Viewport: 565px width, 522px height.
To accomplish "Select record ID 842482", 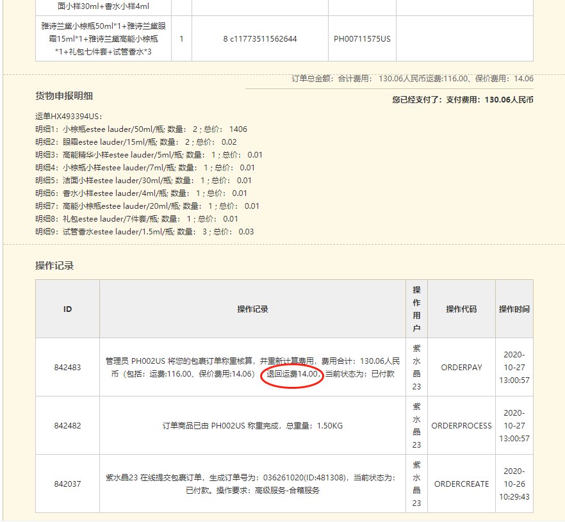I will coord(67,426).
